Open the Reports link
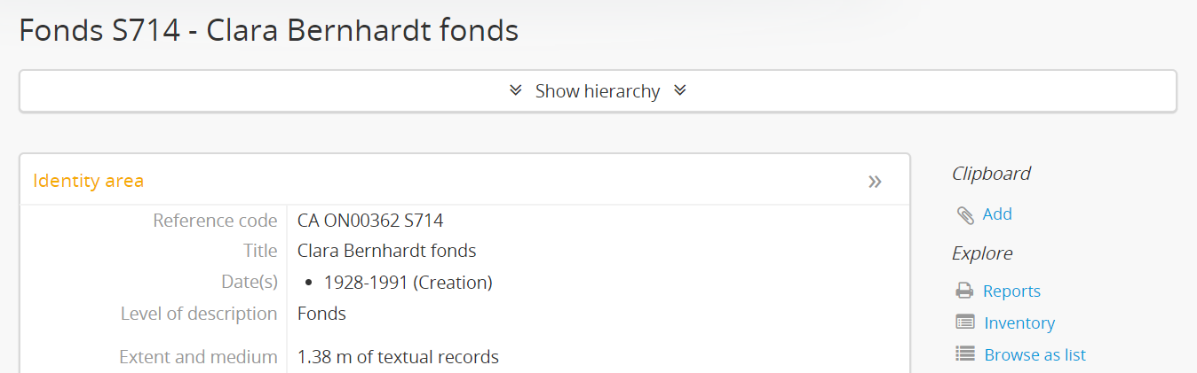 point(1011,291)
